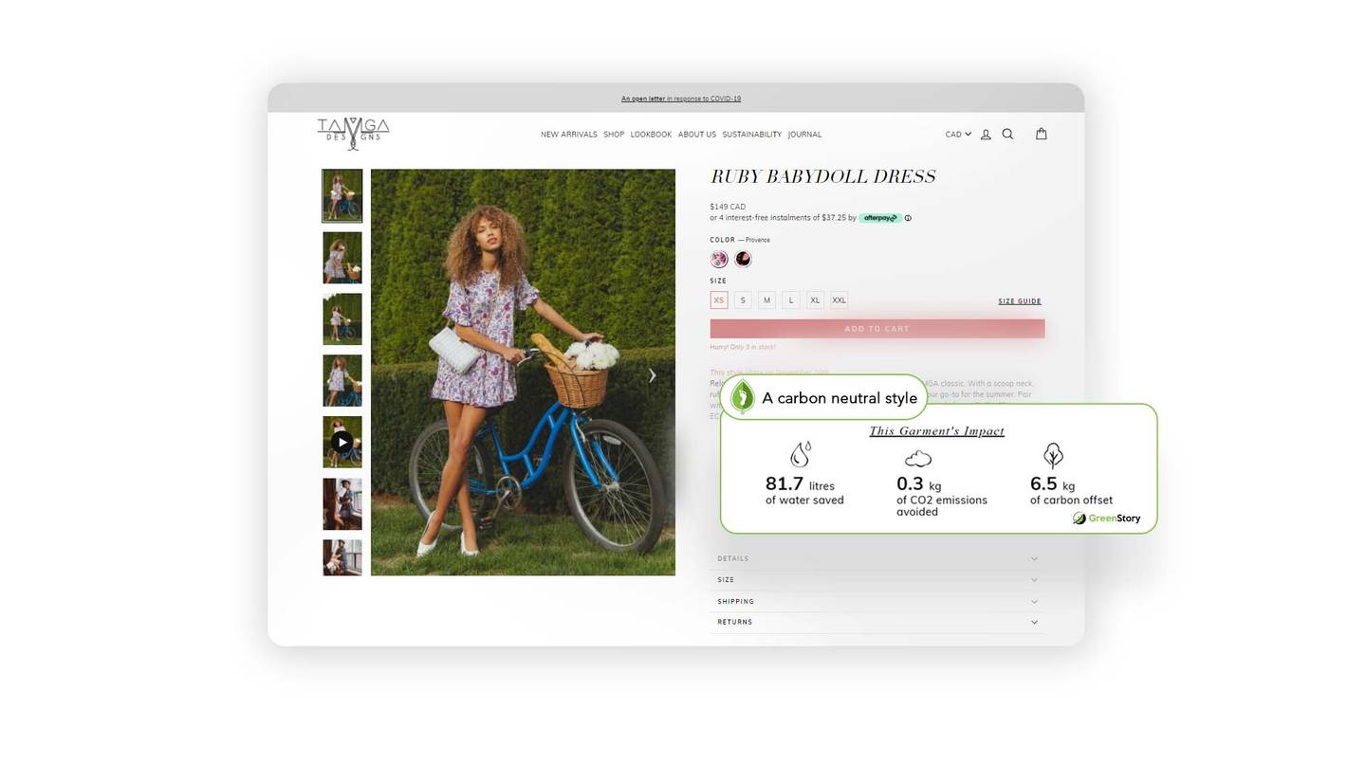This screenshot has height=764, width=1366.
Task: Open the CAD currency dropdown
Action: pyautogui.click(x=958, y=135)
